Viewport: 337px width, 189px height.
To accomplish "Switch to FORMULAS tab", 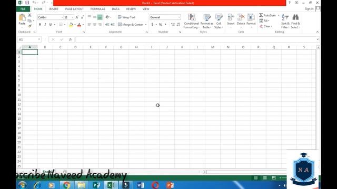I will (x=98, y=9).
